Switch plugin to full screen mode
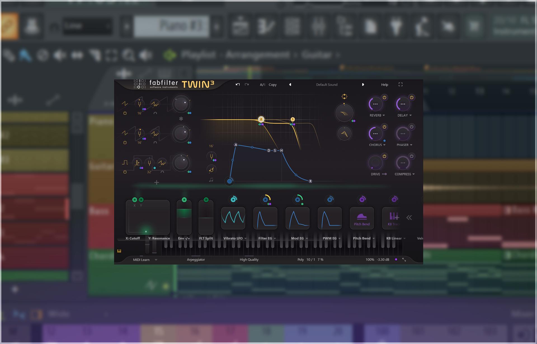 401,84
